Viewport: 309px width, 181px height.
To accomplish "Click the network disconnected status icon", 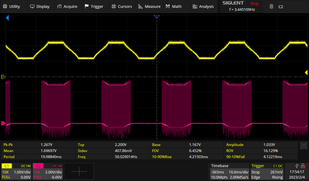I will 303,166.
